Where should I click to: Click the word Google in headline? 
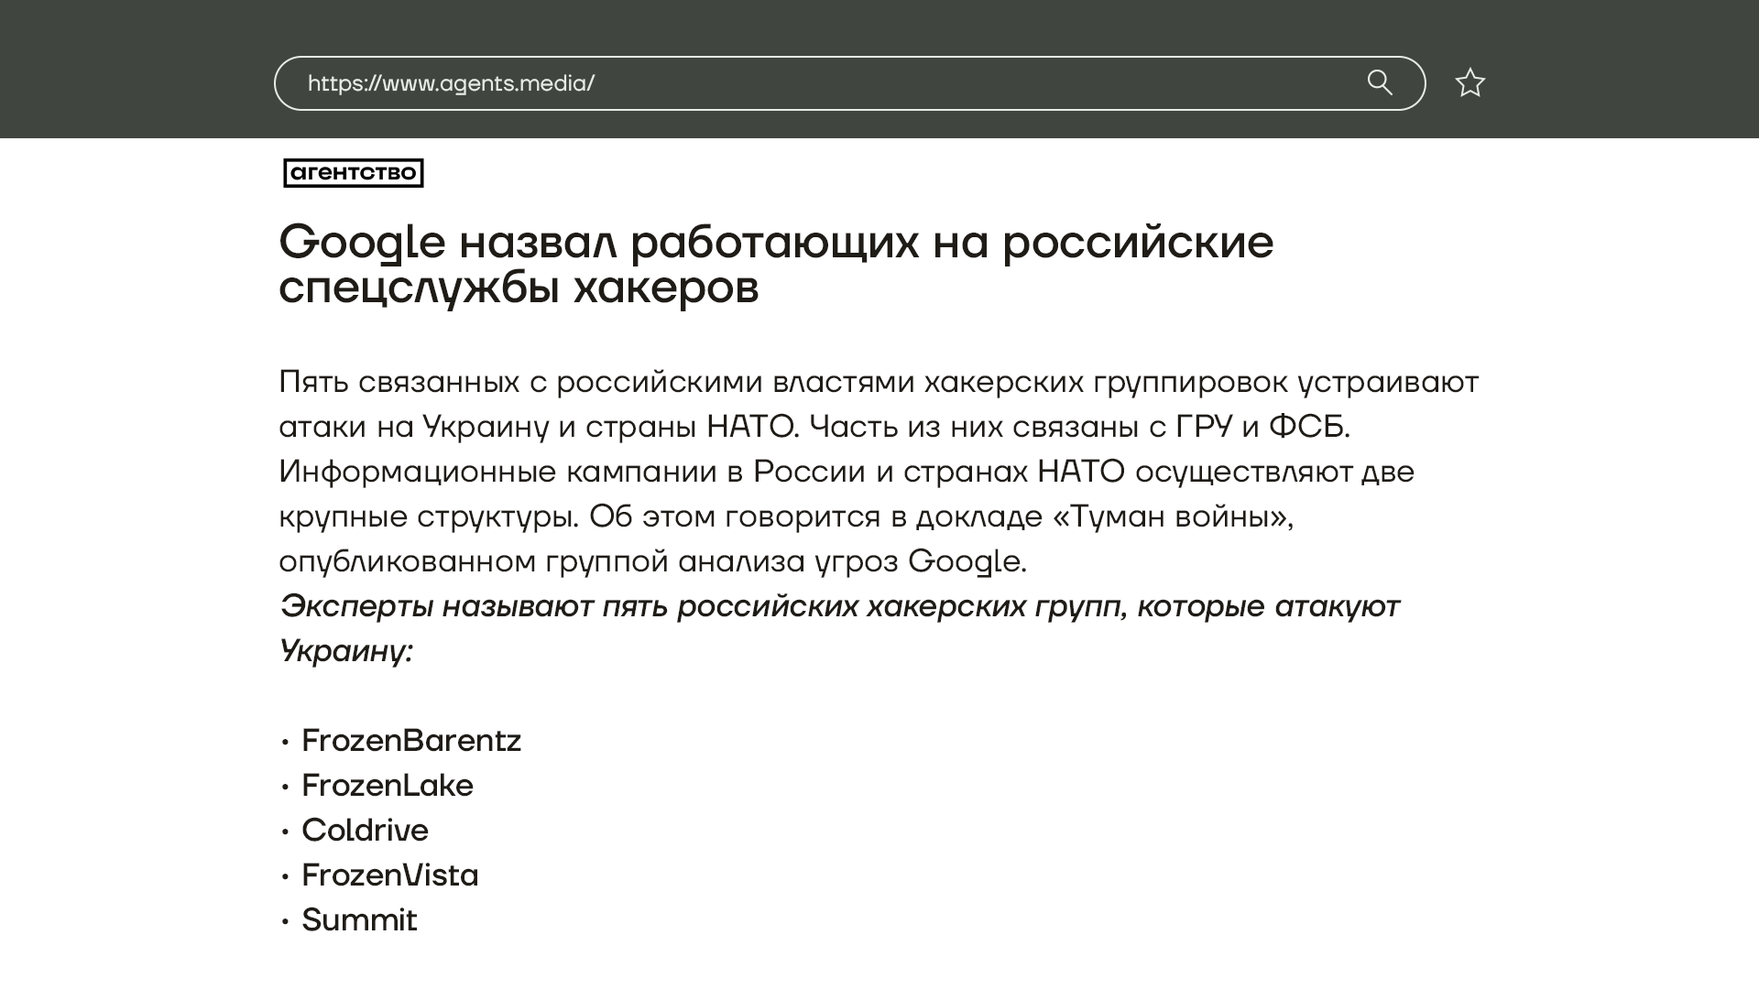click(x=362, y=242)
